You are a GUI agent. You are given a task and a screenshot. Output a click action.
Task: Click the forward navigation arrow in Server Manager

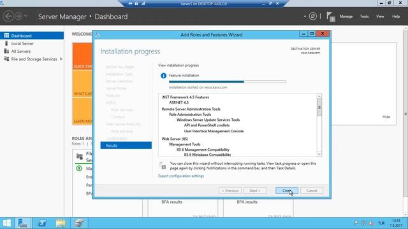pos(18,17)
